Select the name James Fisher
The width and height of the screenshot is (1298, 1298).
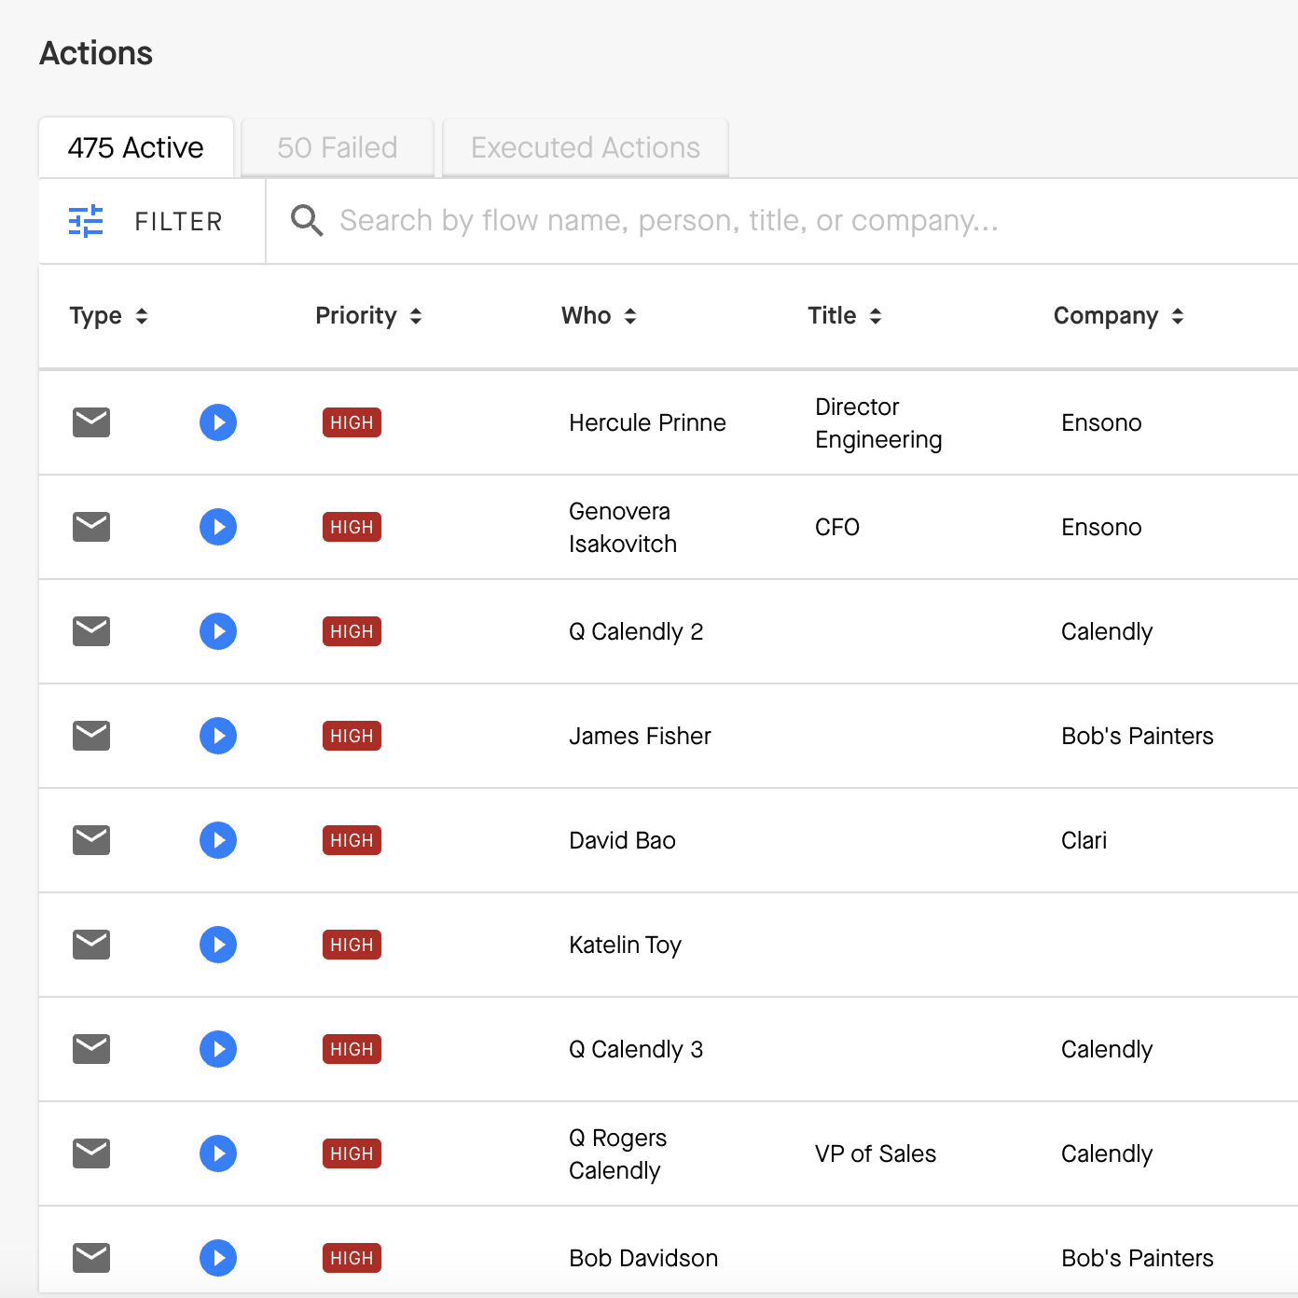point(640,736)
